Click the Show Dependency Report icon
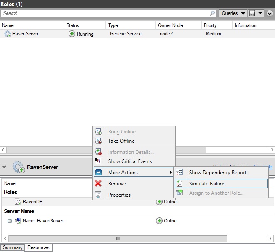 coord(179,172)
